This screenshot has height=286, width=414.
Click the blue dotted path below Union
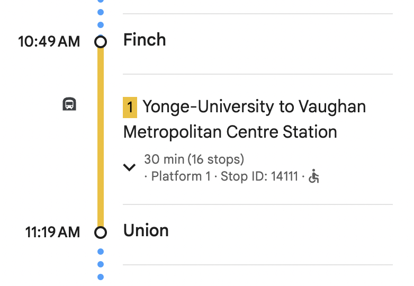[101, 264]
